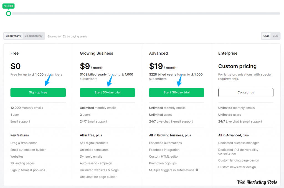Image resolution: width=284 pixels, height=188 pixels.
Task: Click 'Promotion pop-ups' feature
Action: click(163, 163)
